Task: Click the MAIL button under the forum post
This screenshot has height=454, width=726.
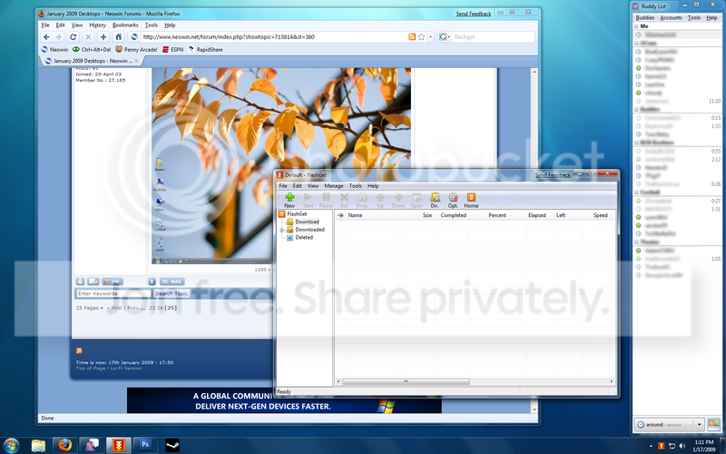Action: point(172,281)
